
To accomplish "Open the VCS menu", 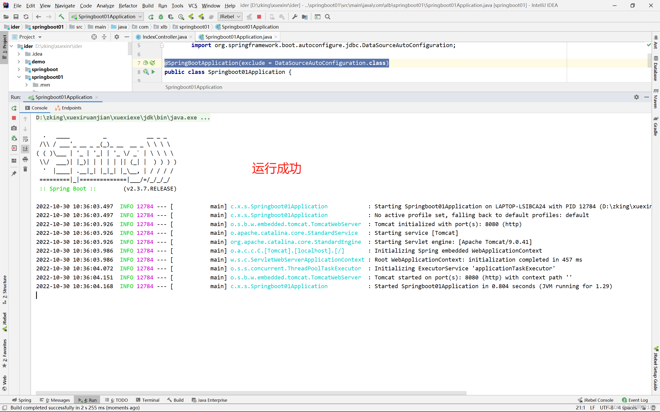I will point(193,5).
